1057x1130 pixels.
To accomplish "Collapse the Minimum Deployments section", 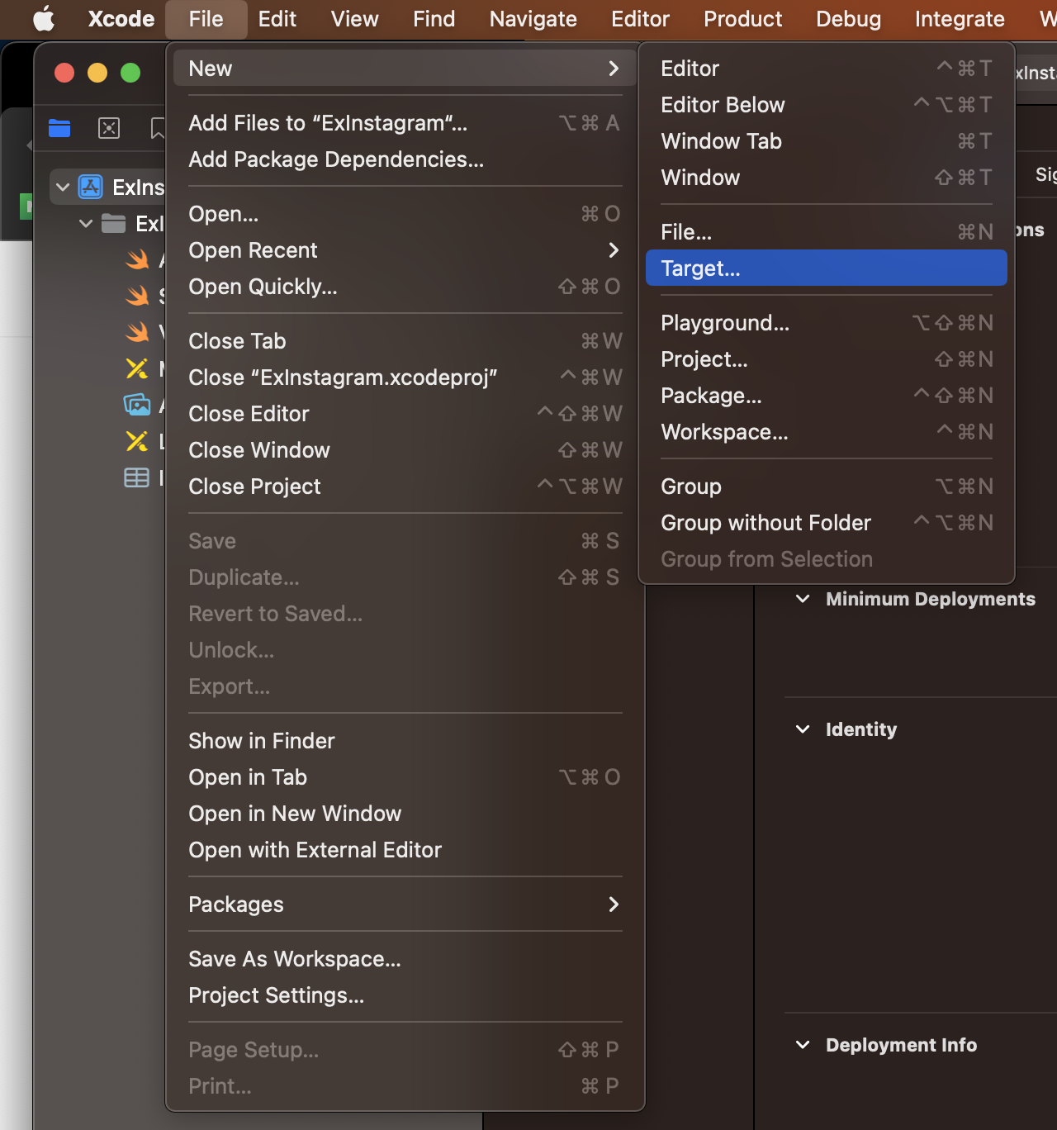I will click(803, 599).
